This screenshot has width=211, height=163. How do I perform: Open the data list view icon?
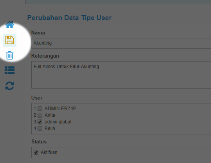pos(9,70)
